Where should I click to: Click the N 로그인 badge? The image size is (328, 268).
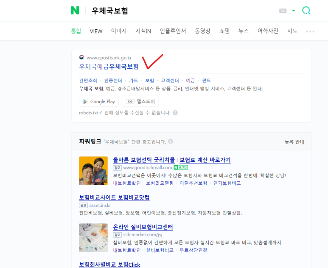pos(181,167)
